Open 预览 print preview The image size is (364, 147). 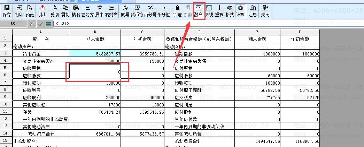pyautogui.click(x=30, y=11)
